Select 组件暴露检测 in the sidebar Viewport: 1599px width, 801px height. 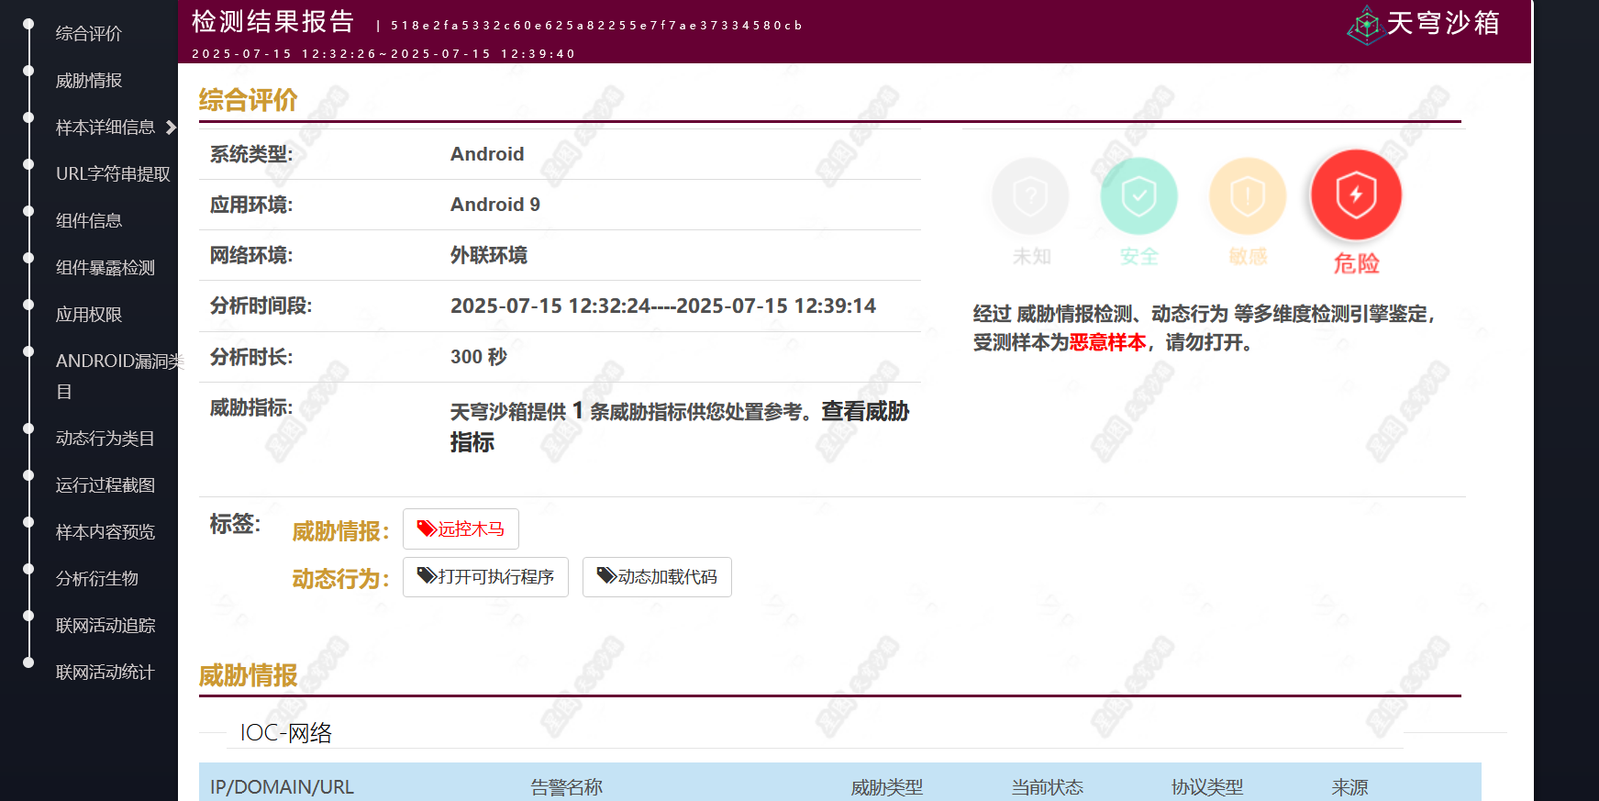coord(105,268)
